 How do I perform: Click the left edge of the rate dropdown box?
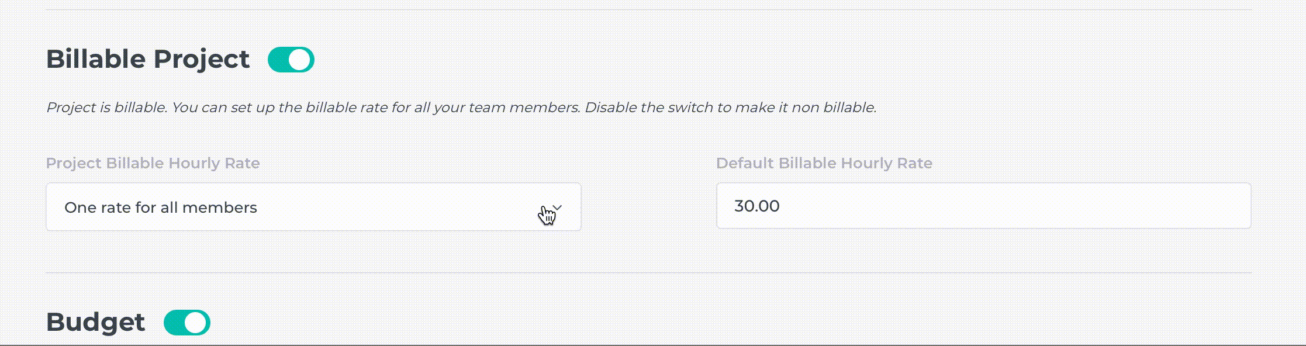pyautogui.click(x=50, y=207)
